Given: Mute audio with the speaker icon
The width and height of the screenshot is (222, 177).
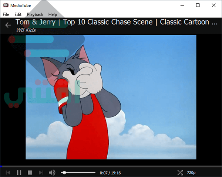Looking at the screenshot, I should 52,173.
